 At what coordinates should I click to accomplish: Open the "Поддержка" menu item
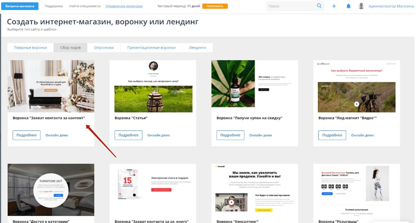pyautogui.click(x=54, y=6)
